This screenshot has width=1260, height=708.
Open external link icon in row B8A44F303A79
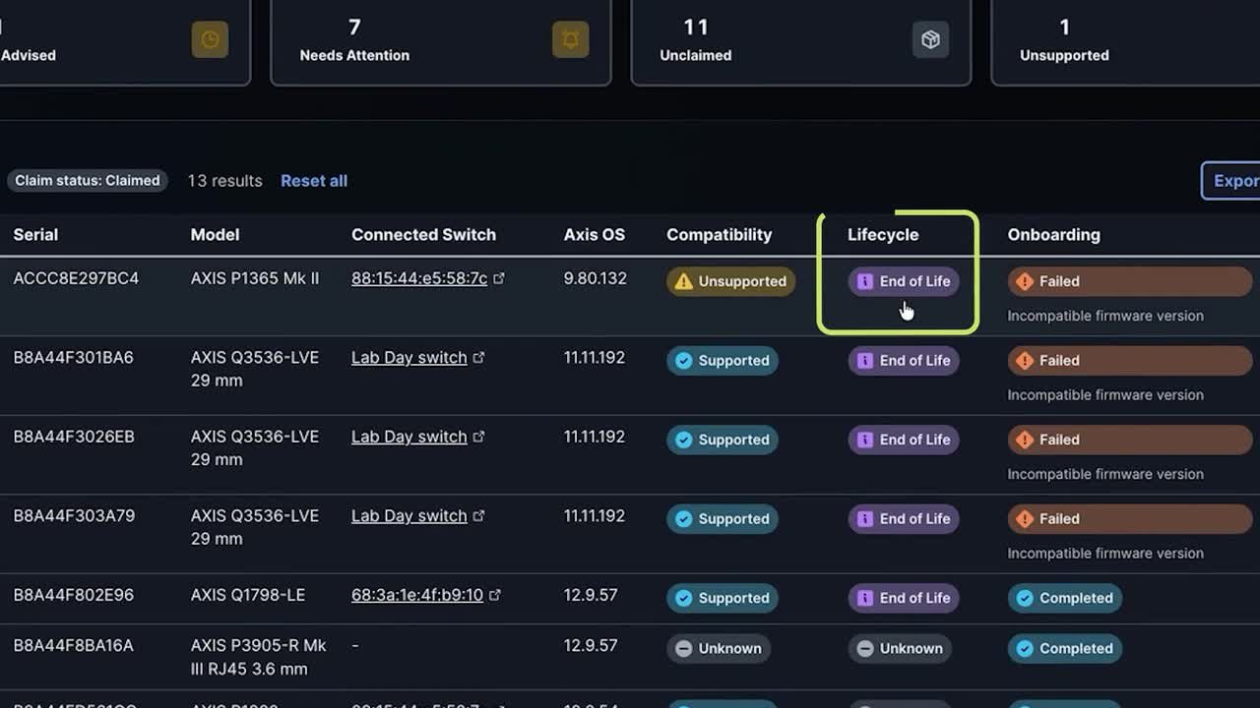(x=479, y=515)
